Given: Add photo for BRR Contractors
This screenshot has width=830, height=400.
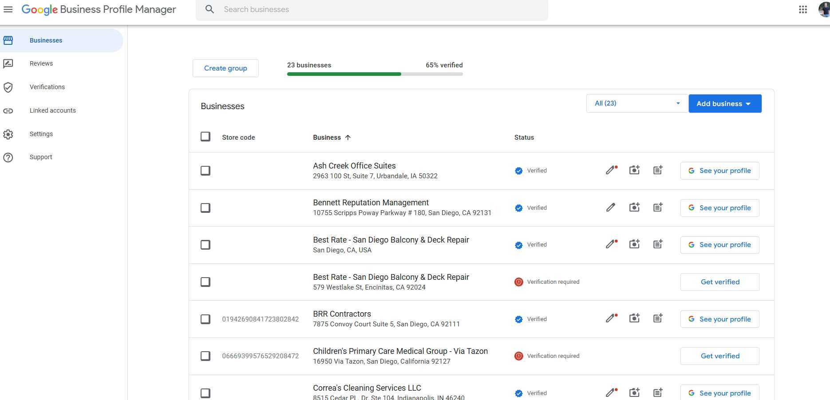Looking at the screenshot, I should point(634,318).
